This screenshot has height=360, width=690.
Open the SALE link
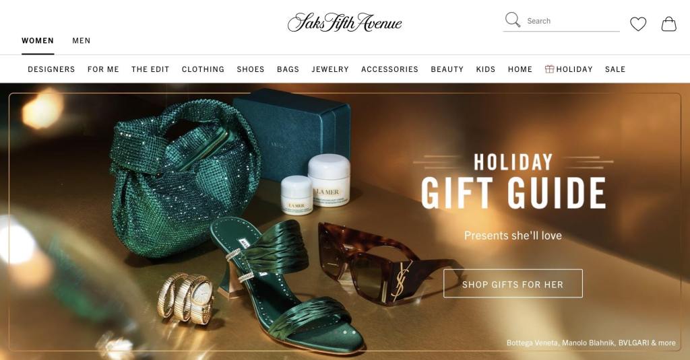click(615, 69)
